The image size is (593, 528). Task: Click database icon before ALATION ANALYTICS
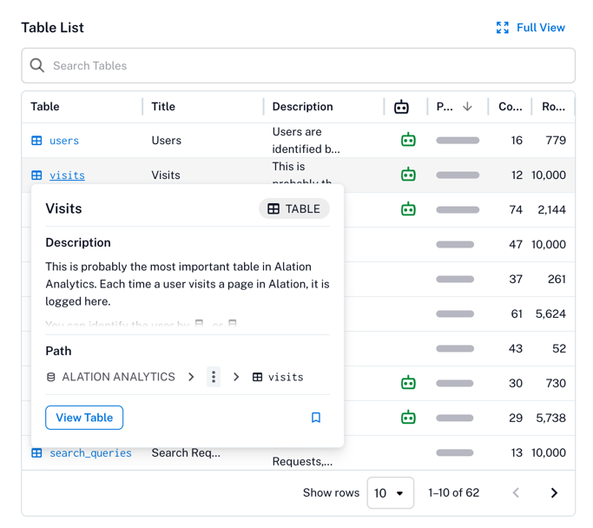coord(50,377)
